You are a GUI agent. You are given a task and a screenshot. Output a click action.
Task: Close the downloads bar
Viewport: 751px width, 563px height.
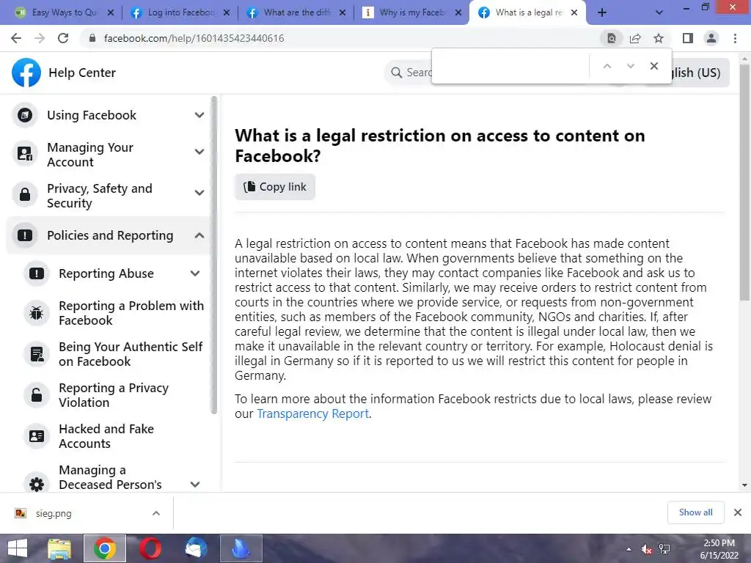738,512
